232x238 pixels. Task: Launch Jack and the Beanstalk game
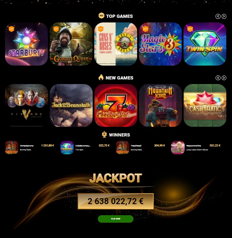[x=71, y=105]
